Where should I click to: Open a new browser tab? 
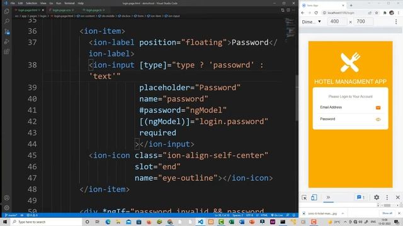(351, 6)
